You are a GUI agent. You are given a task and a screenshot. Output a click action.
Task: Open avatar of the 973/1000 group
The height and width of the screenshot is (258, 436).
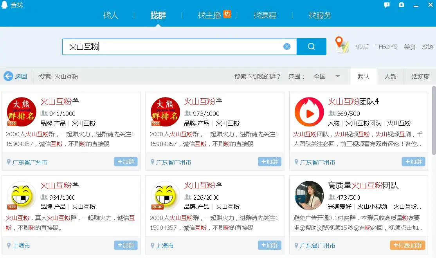coord(165,112)
